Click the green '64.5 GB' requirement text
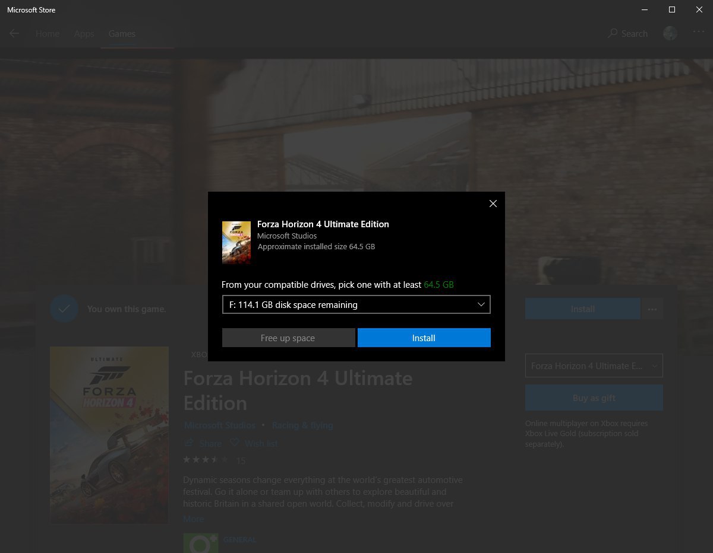 [x=438, y=285]
